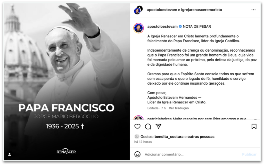This screenshot has height=165, width=264.
Task: Open patriciabeires commenter profile
Action: 159,118
